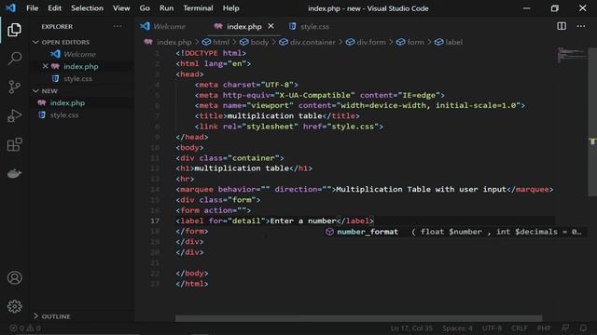The width and height of the screenshot is (597, 335).
Task: Open the Search view in activity bar
Action: (14, 58)
